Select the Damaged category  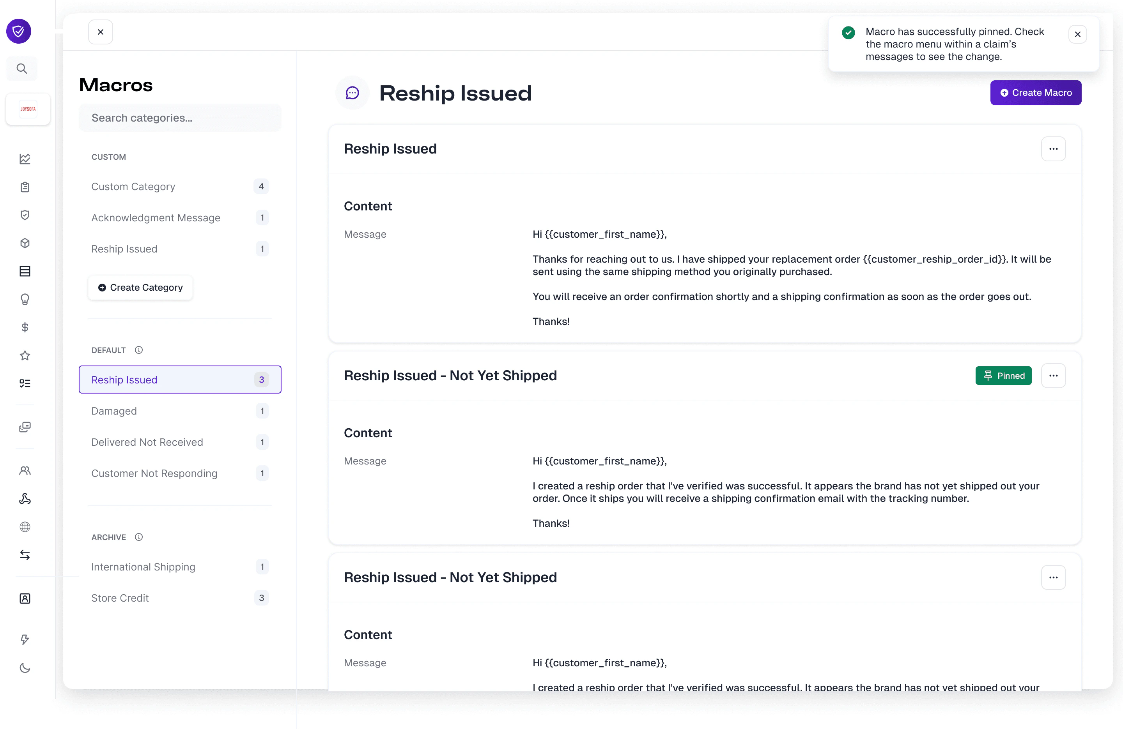180,411
